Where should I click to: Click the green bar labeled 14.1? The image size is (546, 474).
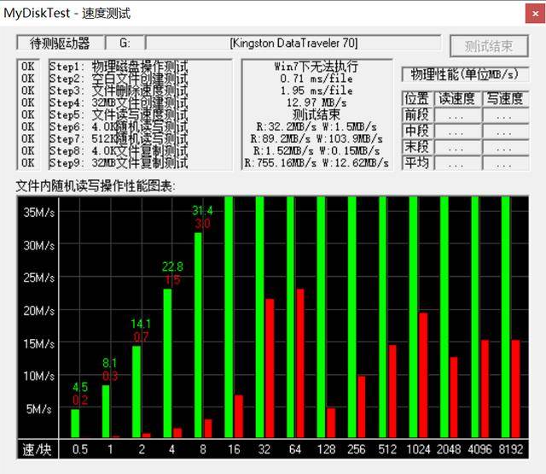136,392
